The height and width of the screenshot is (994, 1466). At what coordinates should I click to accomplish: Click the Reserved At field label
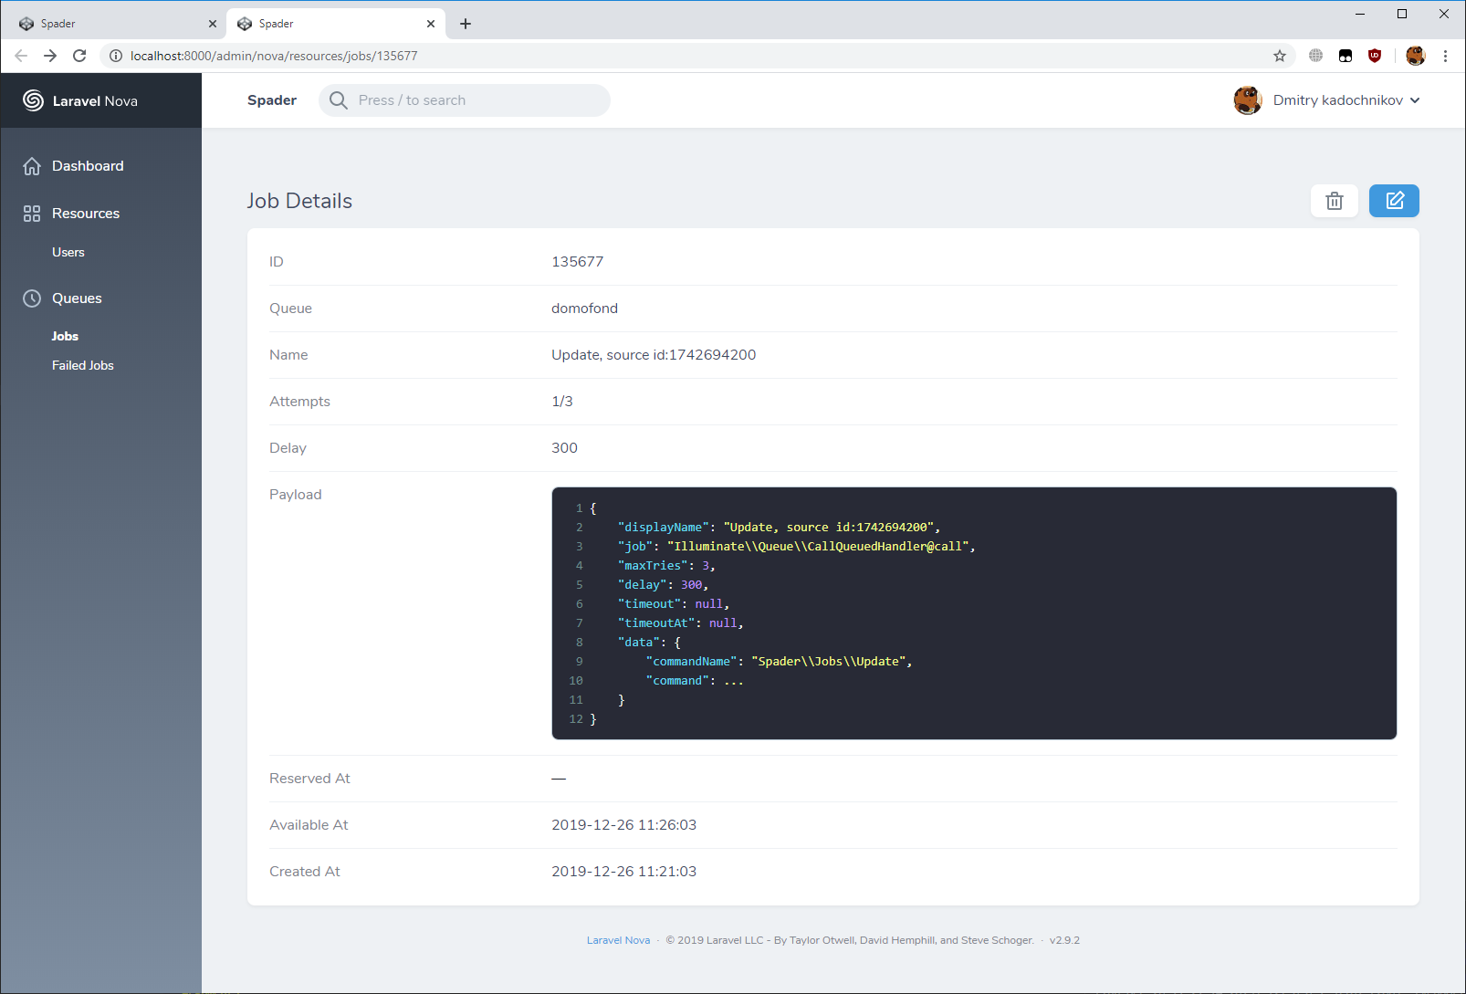[x=309, y=779]
